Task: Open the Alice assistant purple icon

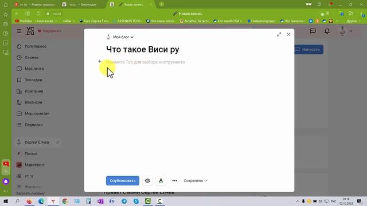Action: (x=6, y=181)
